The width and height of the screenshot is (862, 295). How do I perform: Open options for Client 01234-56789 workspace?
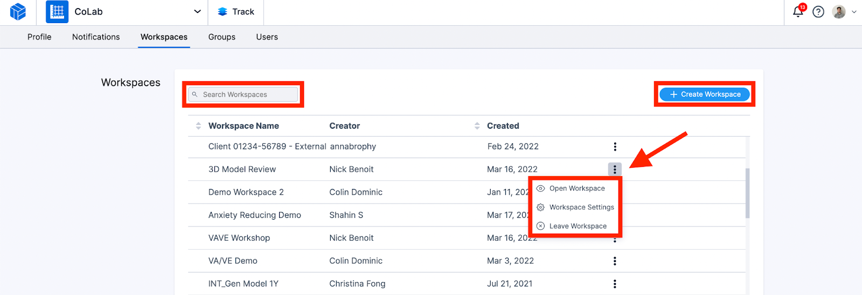tap(615, 146)
